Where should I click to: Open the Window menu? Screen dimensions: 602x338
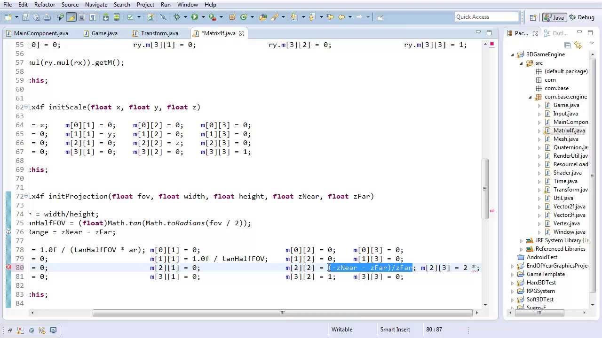[x=187, y=4]
